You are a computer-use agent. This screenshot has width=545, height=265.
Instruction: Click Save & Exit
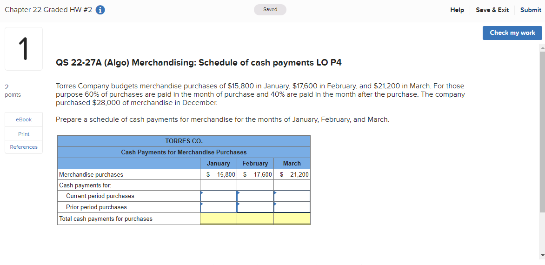[492, 10]
